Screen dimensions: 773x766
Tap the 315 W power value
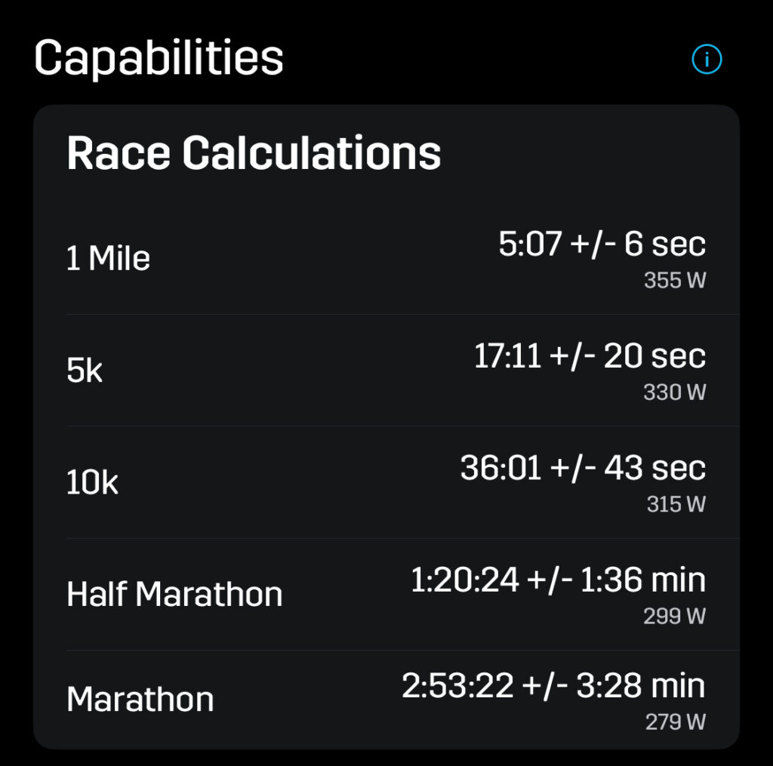tap(676, 504)
